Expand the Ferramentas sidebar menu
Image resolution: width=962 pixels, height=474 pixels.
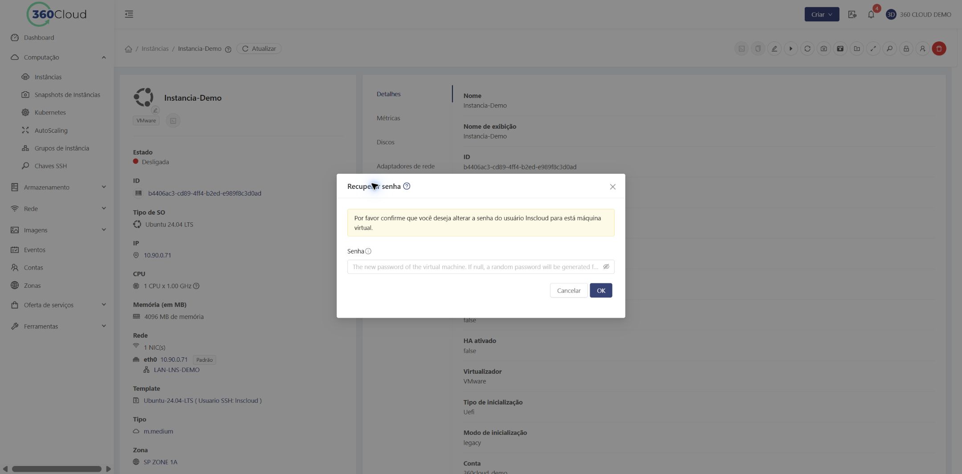coord(58,326)
